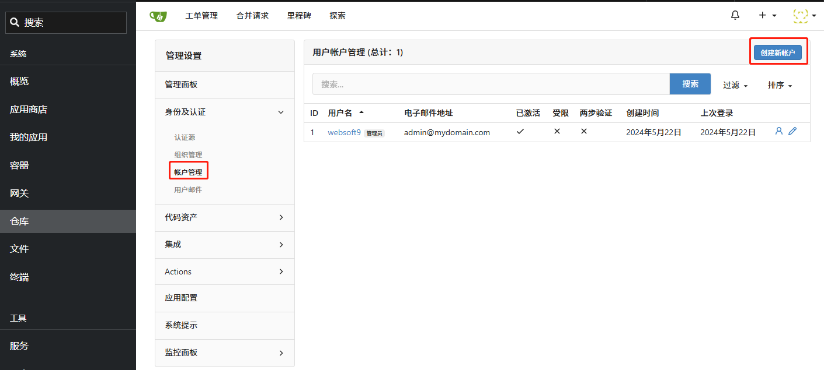Viewport: 824px width, 370px height.
Task: Click the pencil edit icon for websoft9
Action: [x=792, y=132]
